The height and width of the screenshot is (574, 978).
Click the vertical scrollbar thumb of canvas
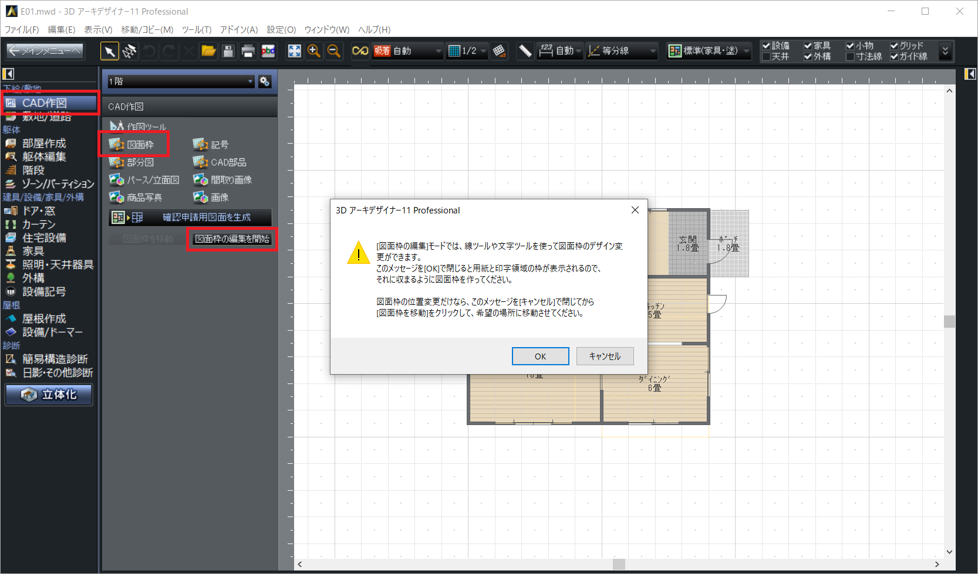coord(949,321)
